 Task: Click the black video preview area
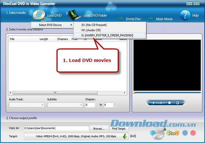[x=167, y=65]
